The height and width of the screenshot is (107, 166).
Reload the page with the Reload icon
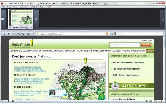[x=23, y=34]
